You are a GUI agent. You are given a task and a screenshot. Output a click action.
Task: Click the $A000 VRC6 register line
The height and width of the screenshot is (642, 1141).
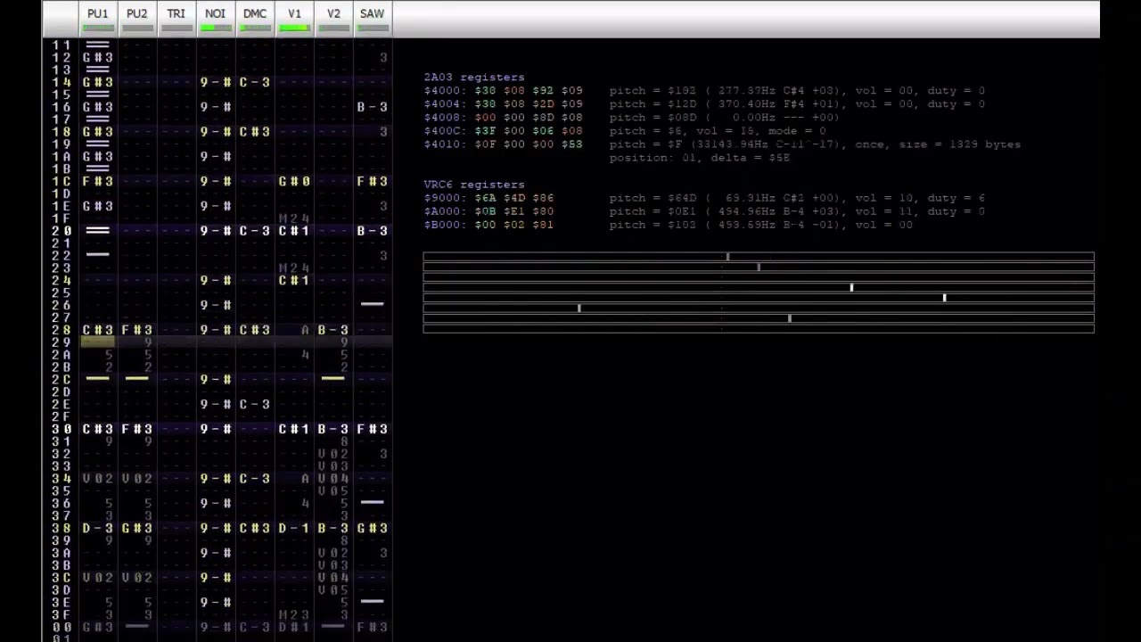(x=704, y=211)
